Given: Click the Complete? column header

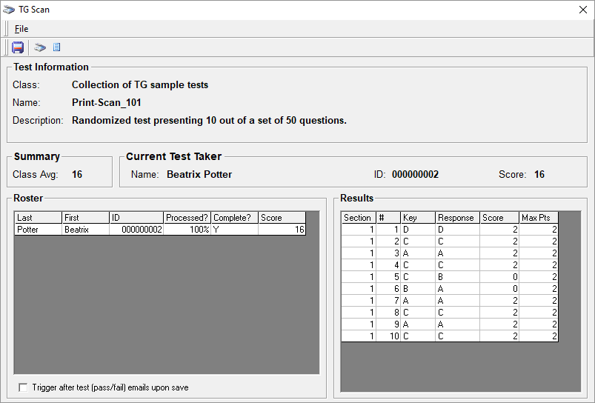Looking at the screenshot, I should pos(234,218).
